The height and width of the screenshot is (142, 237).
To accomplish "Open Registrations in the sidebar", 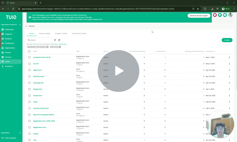I will coord(10,48).
